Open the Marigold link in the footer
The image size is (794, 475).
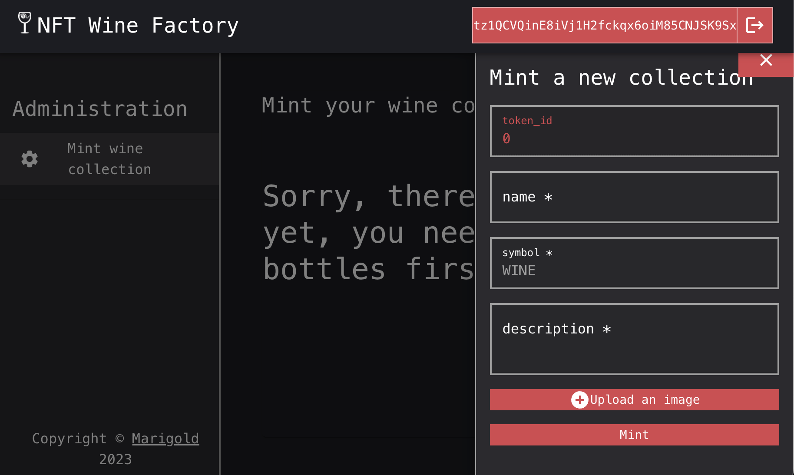(165, 439)
